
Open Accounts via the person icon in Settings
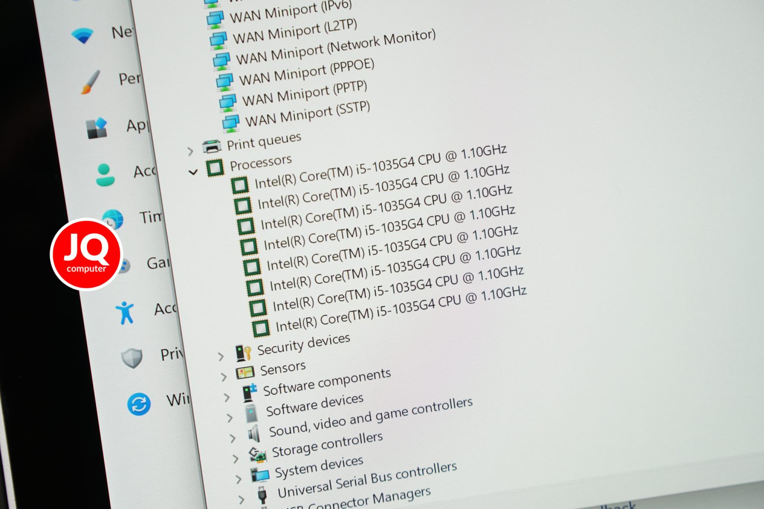pyautogui.click(x=105, y=174)
